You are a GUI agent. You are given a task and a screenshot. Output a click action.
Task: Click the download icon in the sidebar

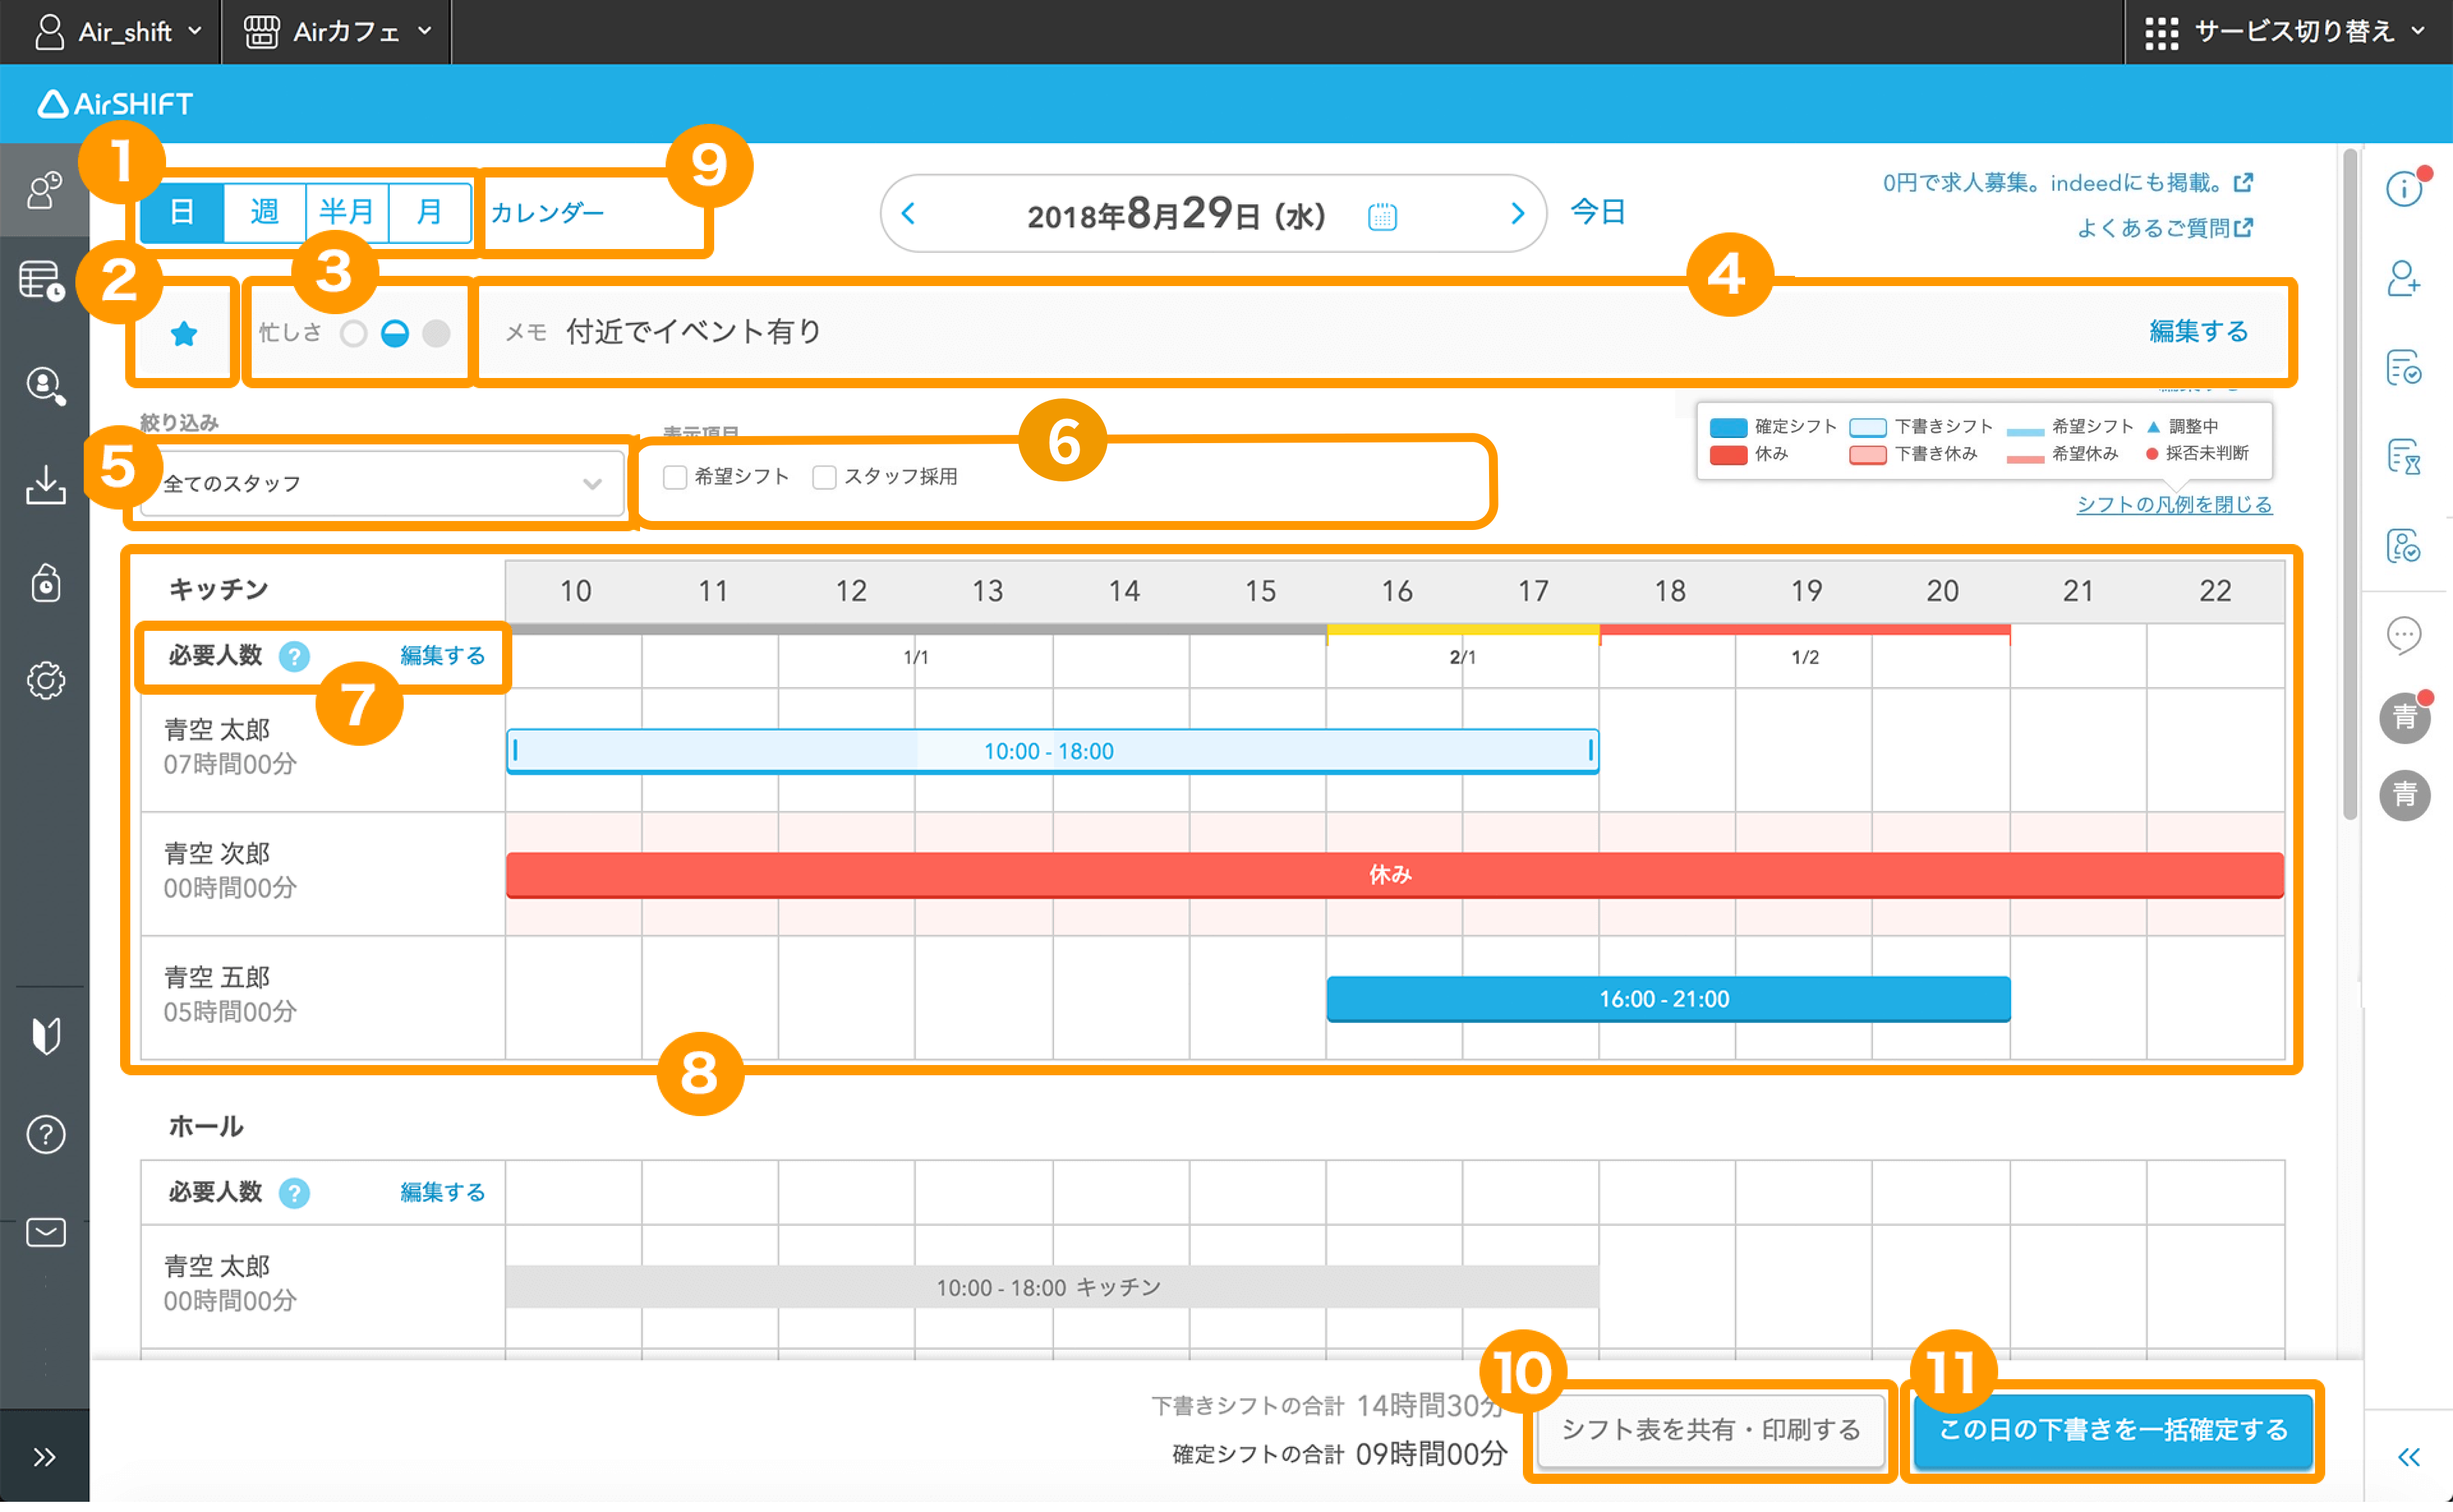point(45,484)
